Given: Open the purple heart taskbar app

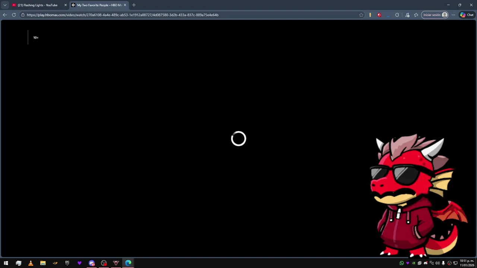Looking at the screenshot, I should 79,263.
